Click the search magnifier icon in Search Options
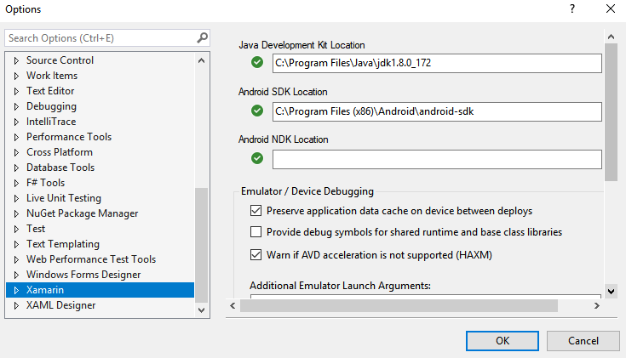 point(202,38)
